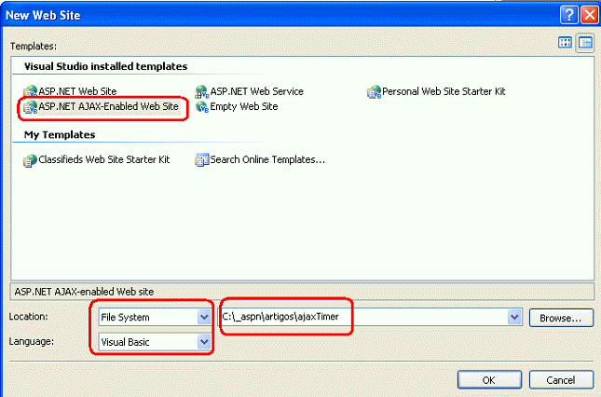
Task: Click the ASP.NET Web Service label
Action: [257, 91]
